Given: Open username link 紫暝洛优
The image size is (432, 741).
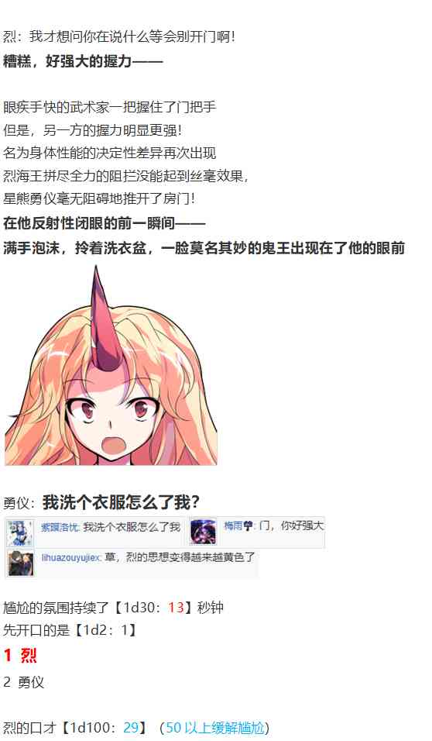Looking at the screenshot, I should point(60,527).
